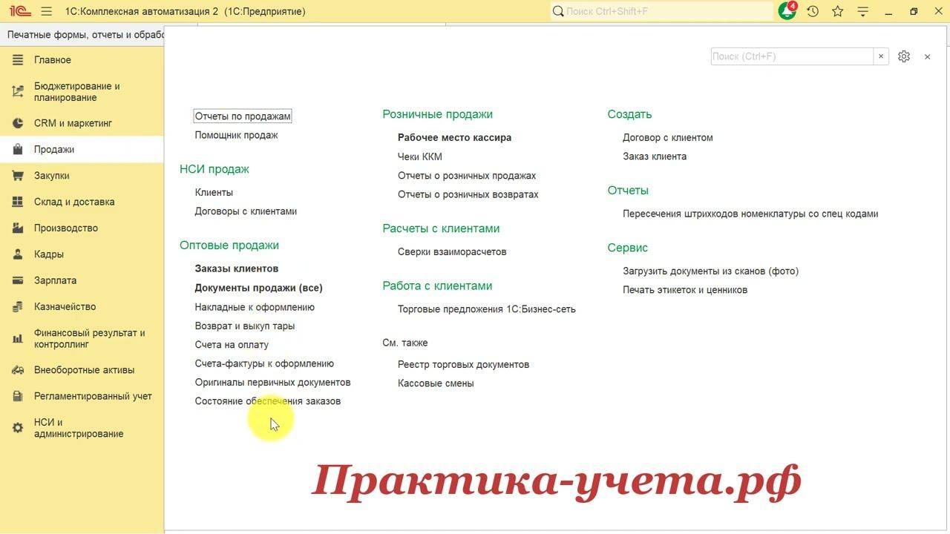Click the Финансовый результат chart icon
Viewport: 950px width, 534px height.
18,339
